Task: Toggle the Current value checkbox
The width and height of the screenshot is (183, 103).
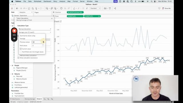Action: point(21,49)
